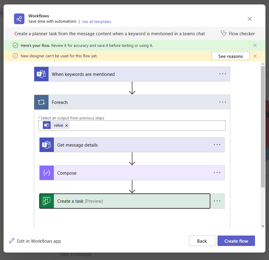
Task: Open the Compose step ellipsis menu
Action: [217, 173]
